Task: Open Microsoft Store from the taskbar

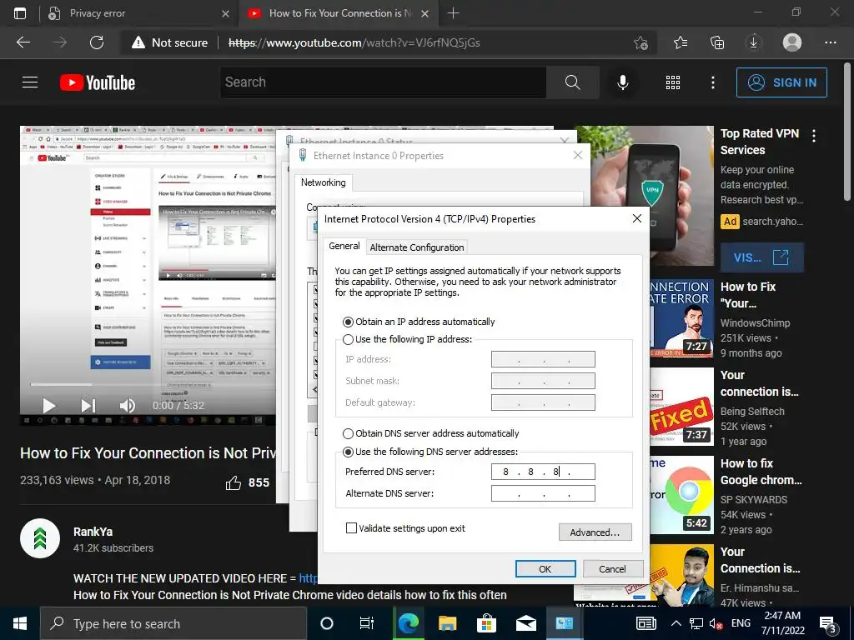Action: click(x=486, y=623)
